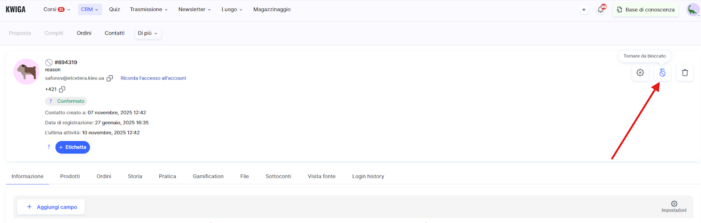Expand the Corsi dropdown menu

point(57,10)
